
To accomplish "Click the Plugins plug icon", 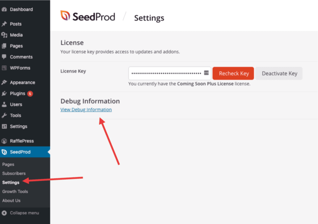I will pos(4,93).
